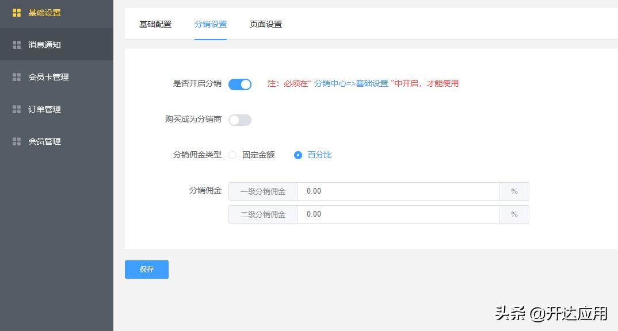Click inside the 一级分销佣金 input field
Image resolution: width=618 pixels, height=331 pixels.
397,191
